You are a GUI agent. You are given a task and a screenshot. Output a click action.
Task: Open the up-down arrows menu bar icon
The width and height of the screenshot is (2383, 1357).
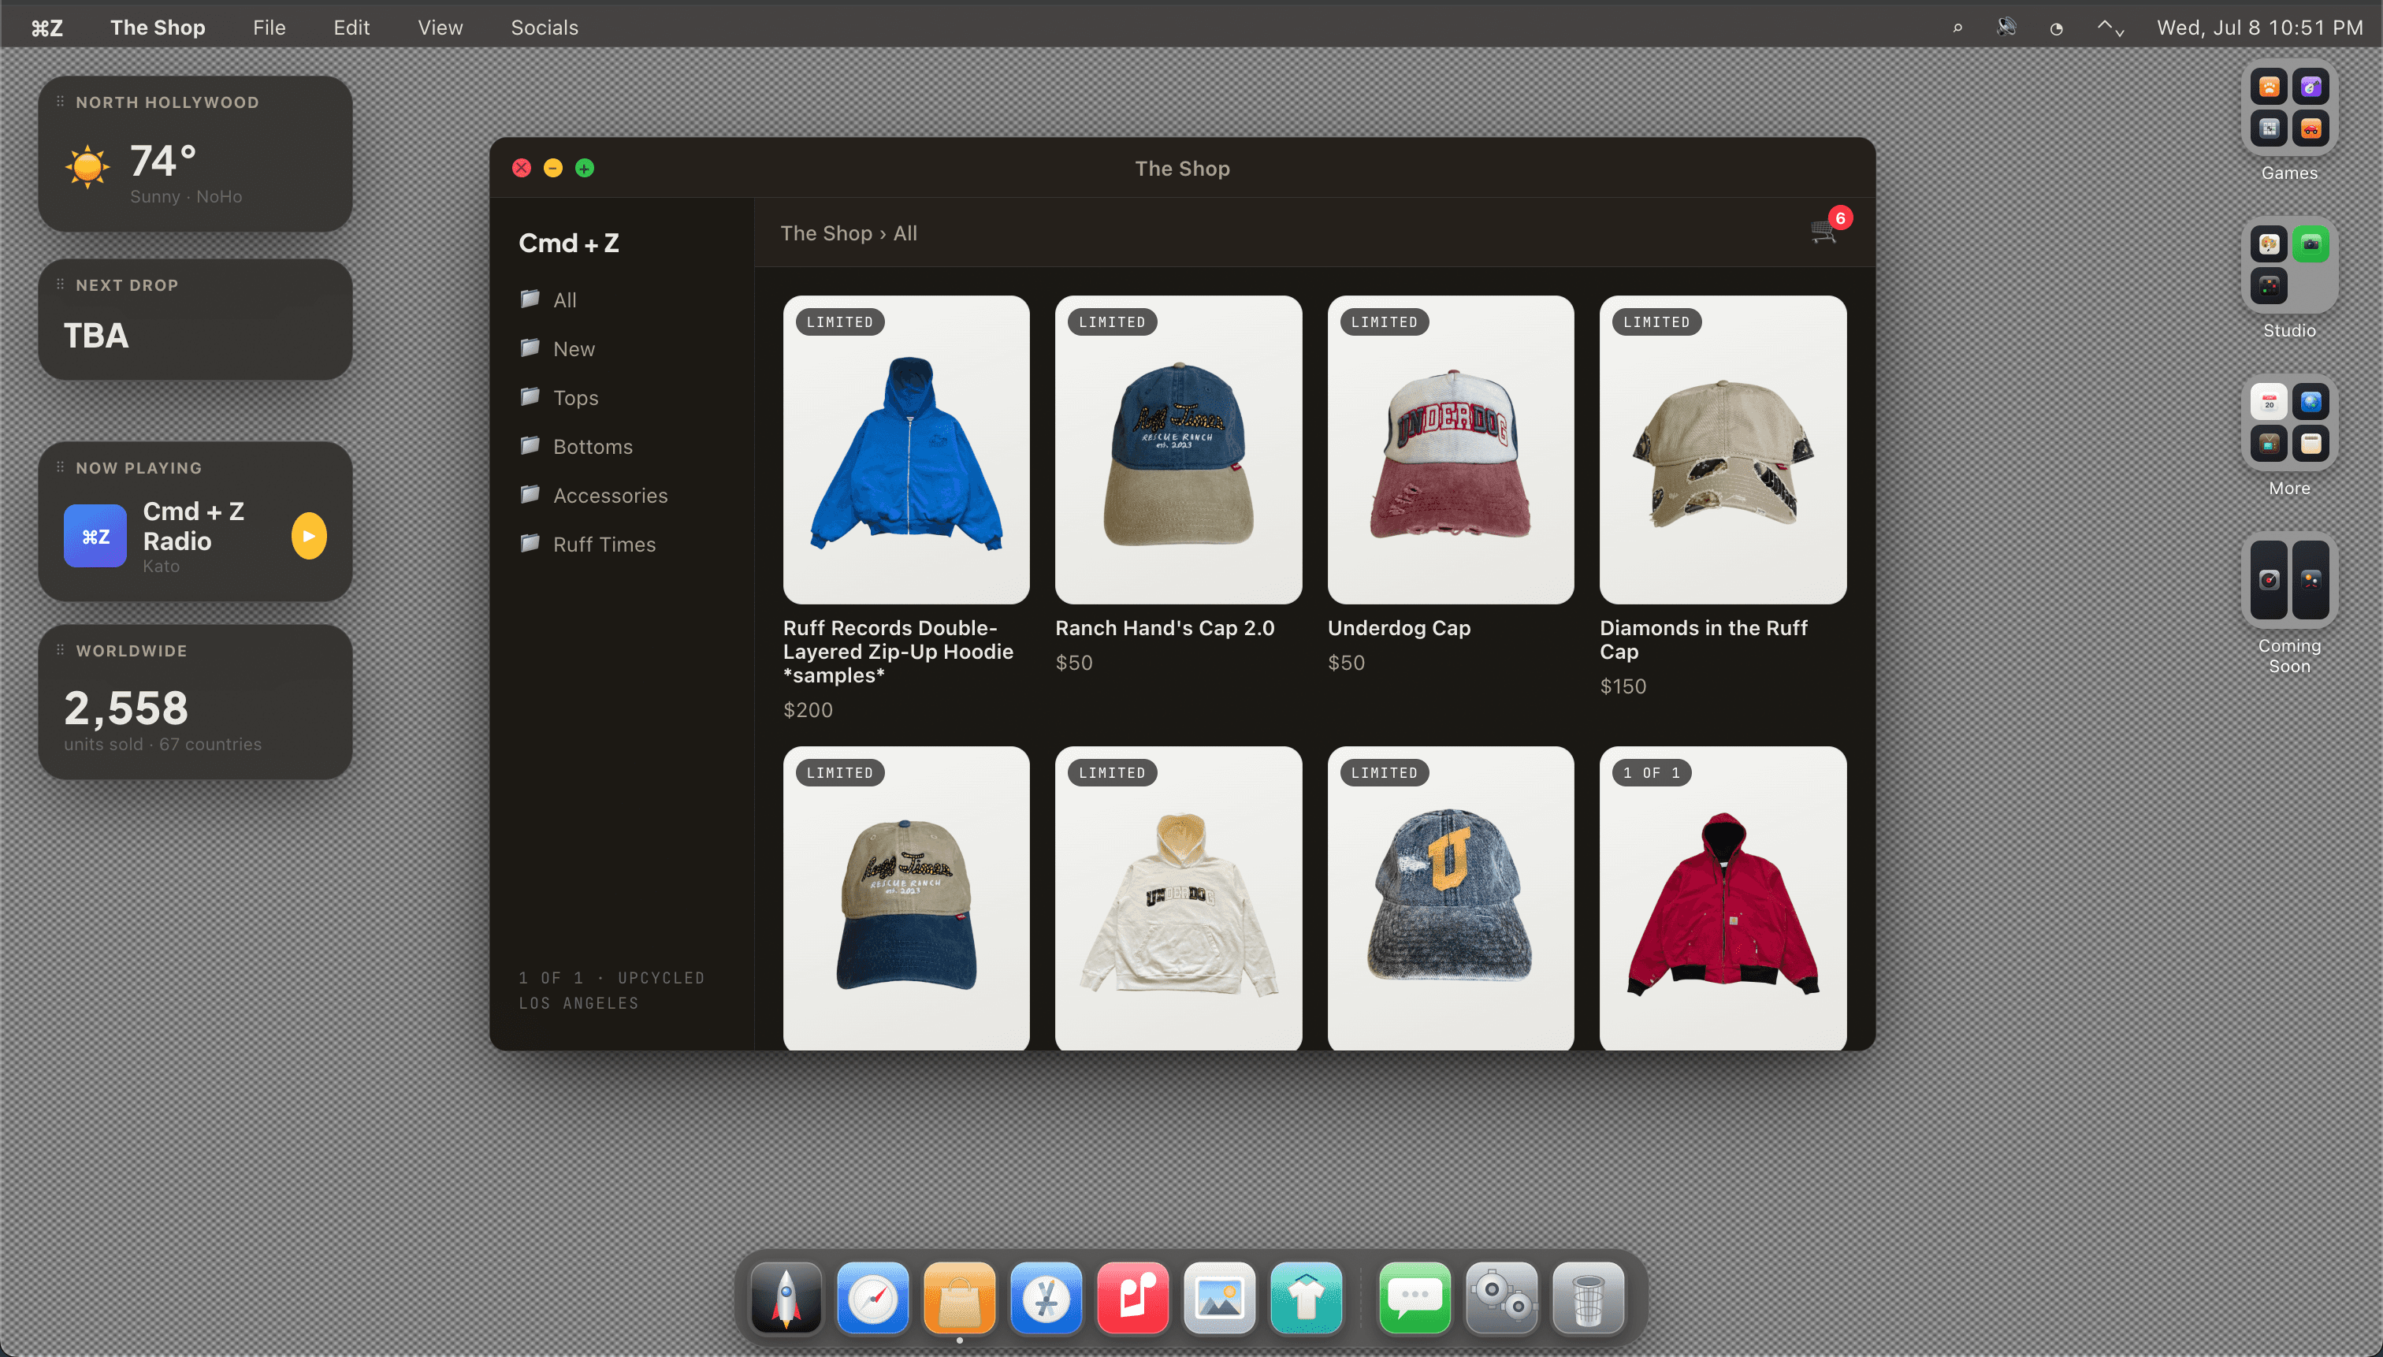[2111, 28]
